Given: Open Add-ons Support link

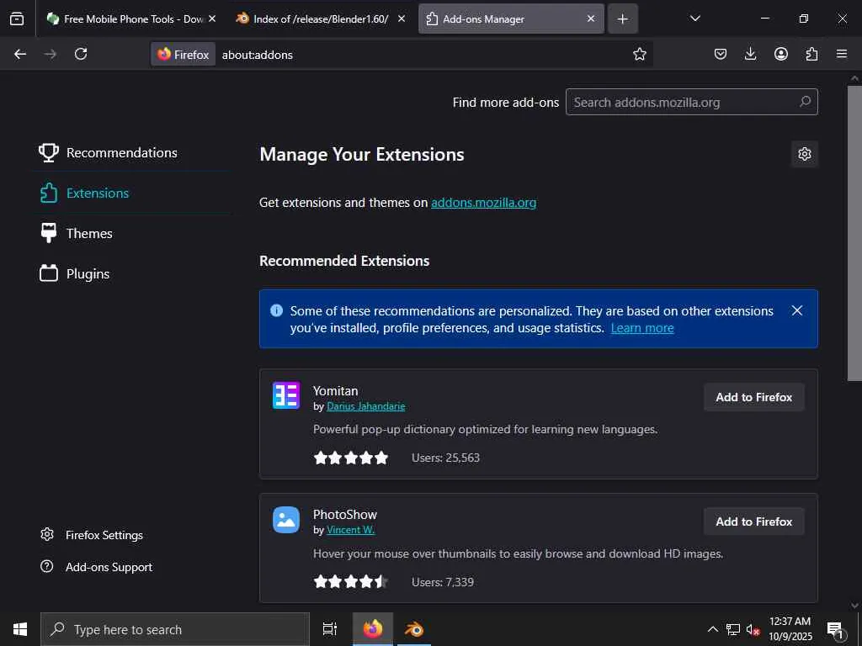Looking at the screenshot, I should click(x=96, y=566).
